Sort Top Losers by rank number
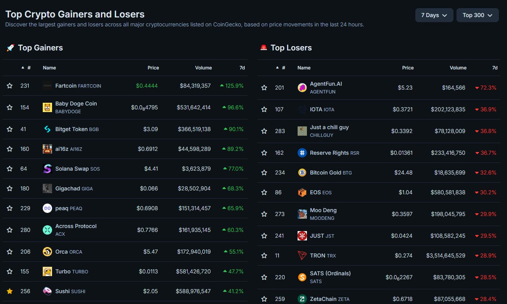This screenshot has width=507, height=304. [x=281, y=67]
